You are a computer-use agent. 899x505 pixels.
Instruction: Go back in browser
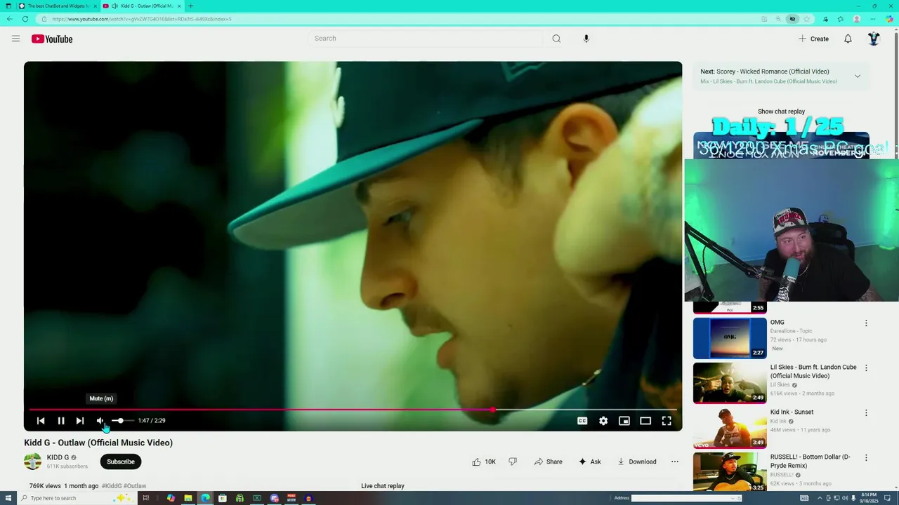(9, 19)
